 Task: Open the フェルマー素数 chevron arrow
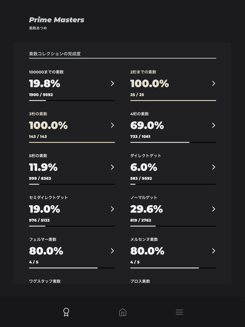click(x=112, y=251)
